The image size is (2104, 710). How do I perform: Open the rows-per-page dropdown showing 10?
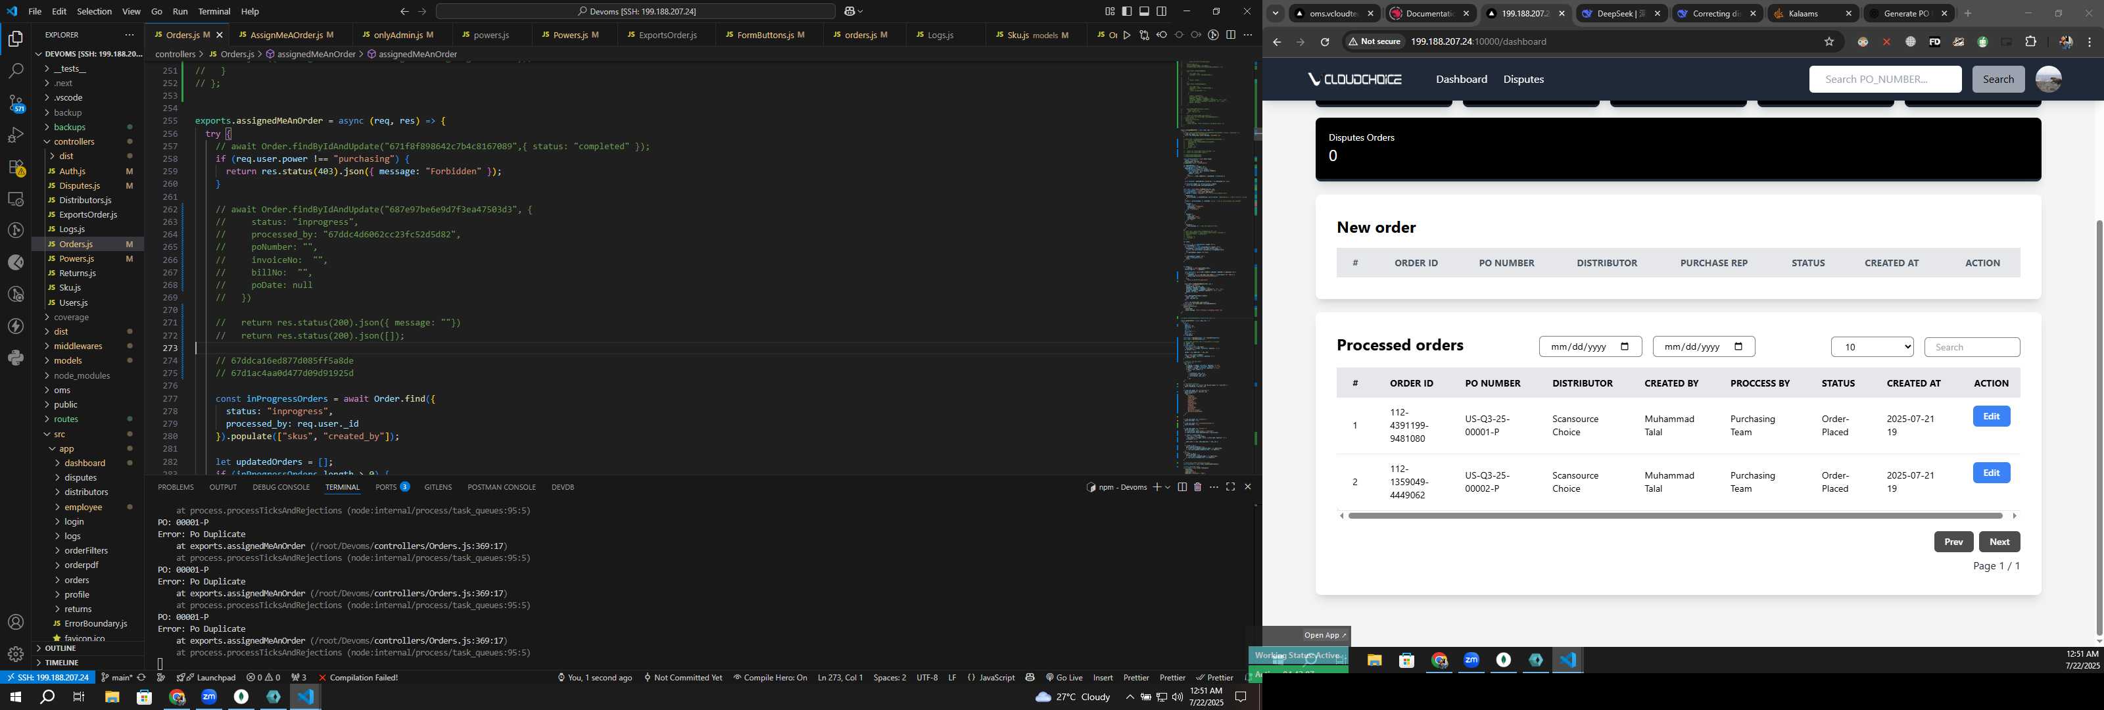pos(1872,347)
